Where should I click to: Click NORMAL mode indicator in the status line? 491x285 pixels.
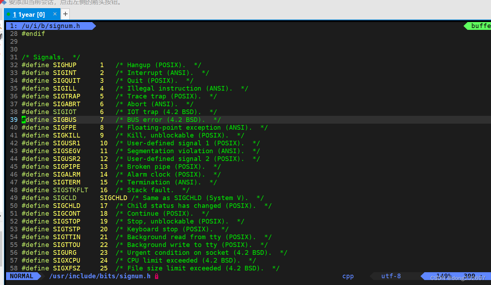tap(22, 276)
